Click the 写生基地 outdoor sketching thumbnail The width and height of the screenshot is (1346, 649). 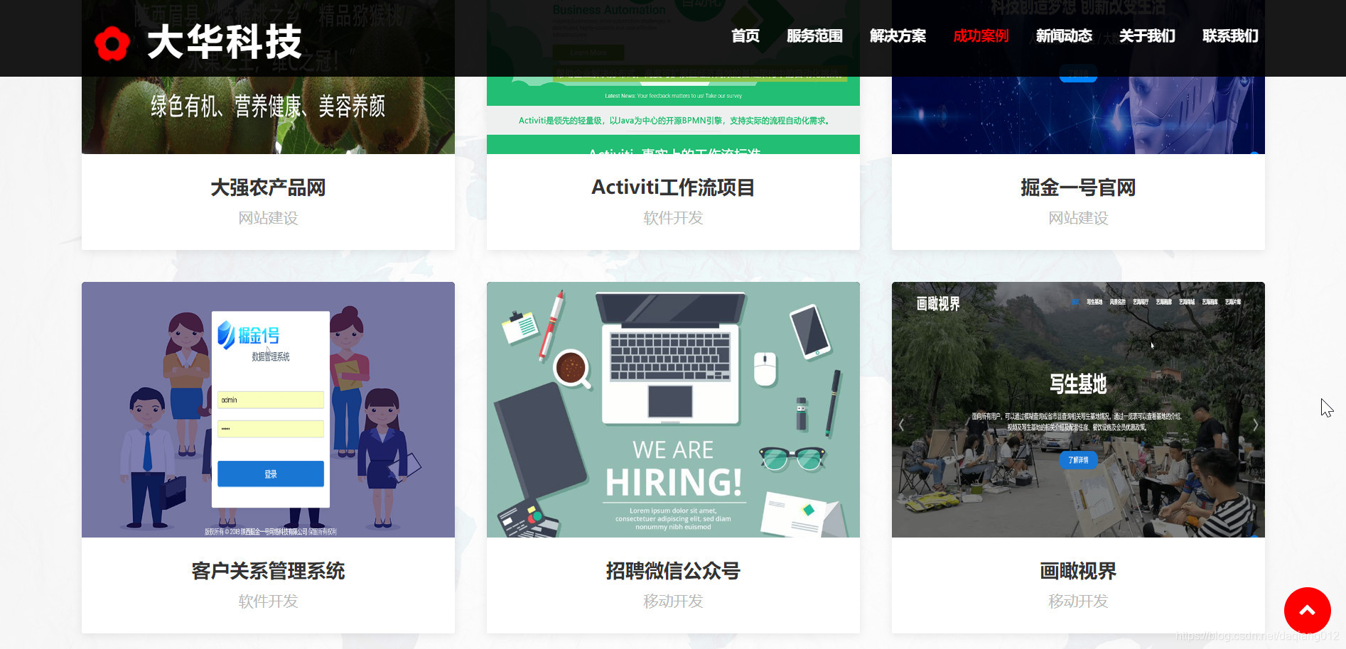coord(1078,410)
